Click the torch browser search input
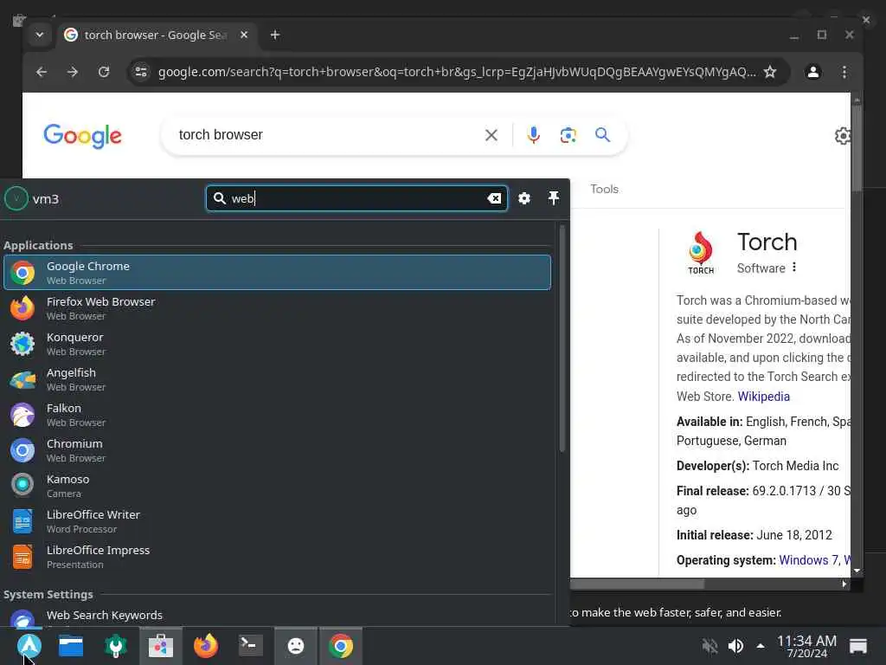Screen dimensions: 886x665 [328, 134]
